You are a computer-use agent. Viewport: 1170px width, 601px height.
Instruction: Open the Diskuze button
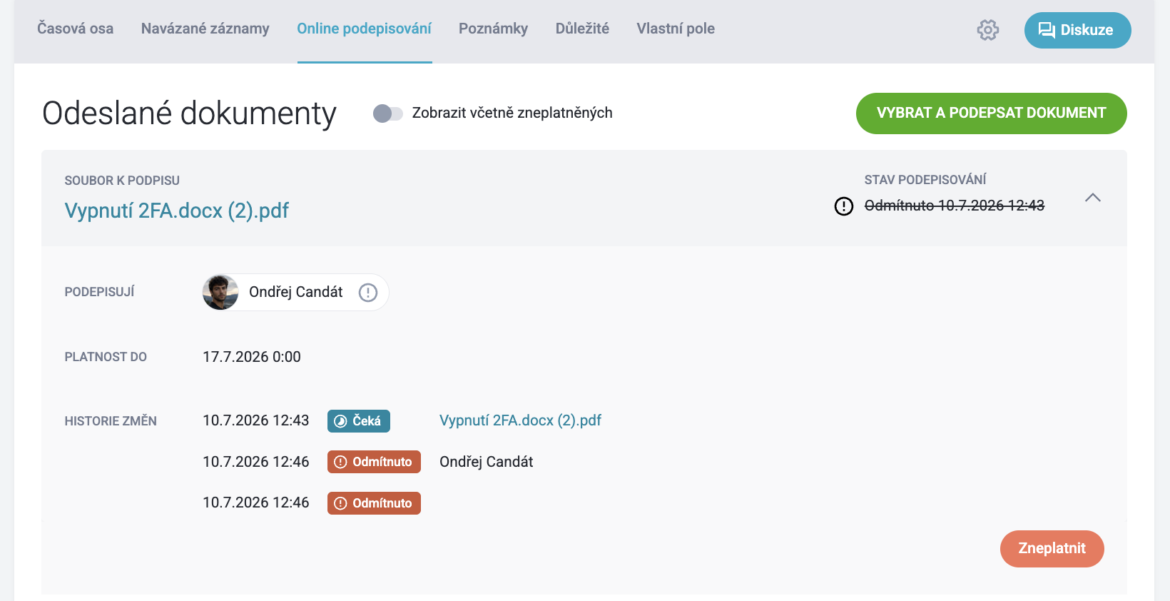pyautogui.click(x=1078, y=30)
